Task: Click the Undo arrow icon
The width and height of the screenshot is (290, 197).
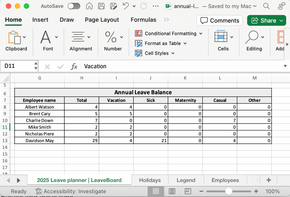Action: [126, 6]
